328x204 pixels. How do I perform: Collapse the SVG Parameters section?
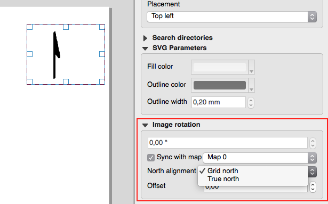[145, 48]
